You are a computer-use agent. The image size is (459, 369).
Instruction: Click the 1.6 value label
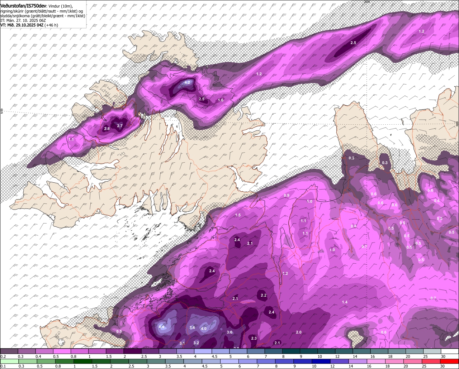pyautogui.click(x=221, y=100)
